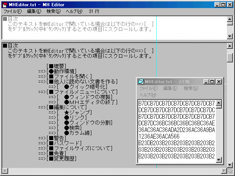Click the メモ帳 notepad title bar icon

tap(141, 82)
